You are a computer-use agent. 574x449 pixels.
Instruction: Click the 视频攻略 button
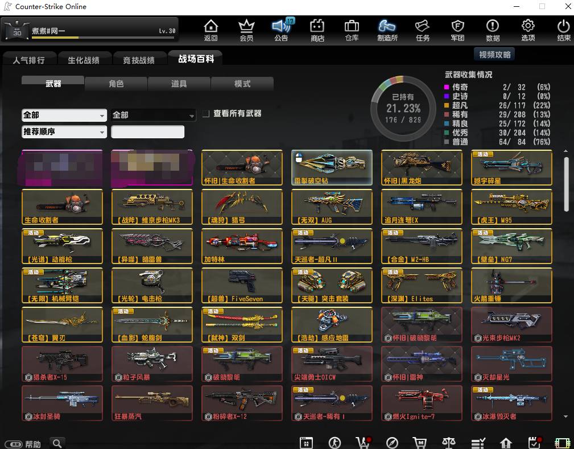click(x=494, y=55)
